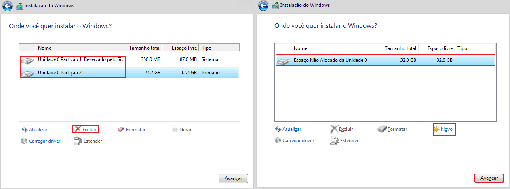Image resolution: width=510 pixels, height=189 pixels.
Task: Click the Carregar driver link in right window
Action: click(x=298, y=141)
